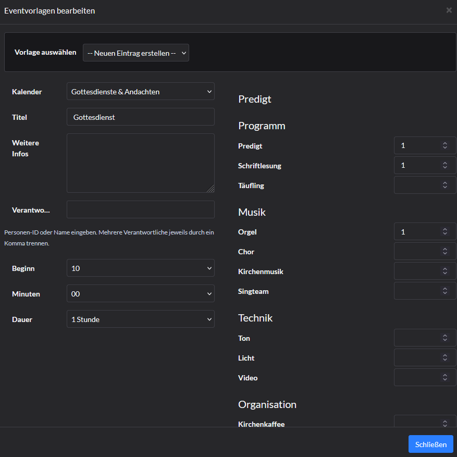Click the Titel input field

pos(141,117)
